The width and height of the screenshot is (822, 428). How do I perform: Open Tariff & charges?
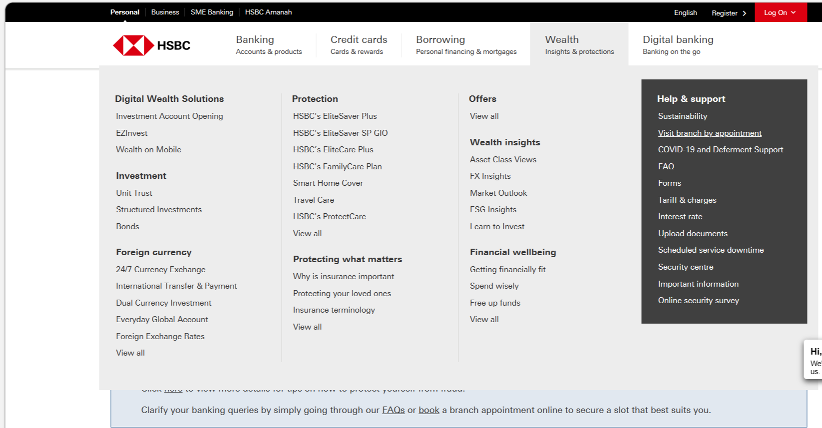point(687,200)
